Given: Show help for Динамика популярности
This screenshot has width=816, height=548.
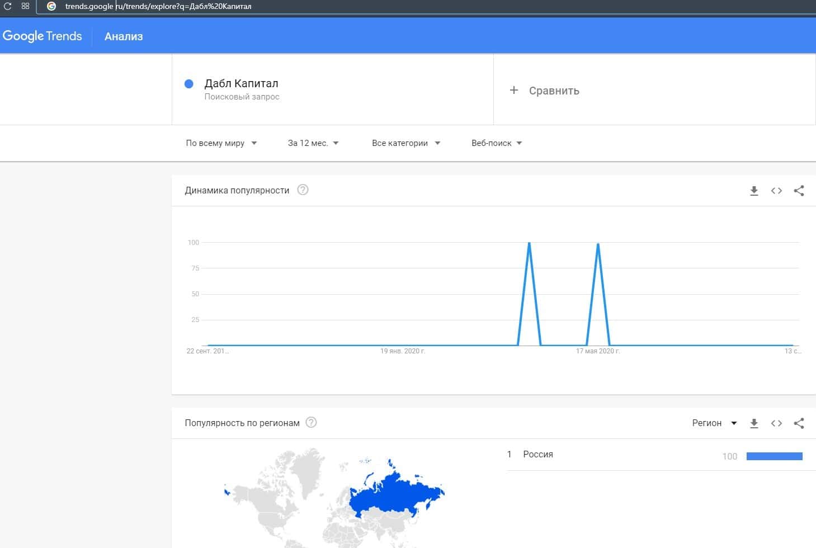Looking at the screenshot, I should pyautogui.click(x=303, y=190).
